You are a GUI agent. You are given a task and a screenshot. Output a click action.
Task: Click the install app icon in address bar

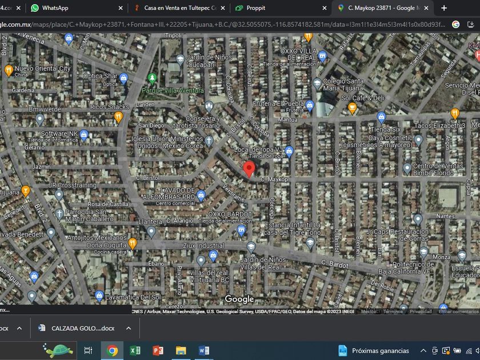pyautogui.click(x=473, y=24)
